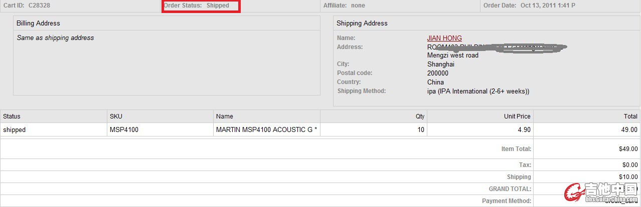641x207 pixels.
Task: Click the SKU column header
Action: (x=116, y=116)
